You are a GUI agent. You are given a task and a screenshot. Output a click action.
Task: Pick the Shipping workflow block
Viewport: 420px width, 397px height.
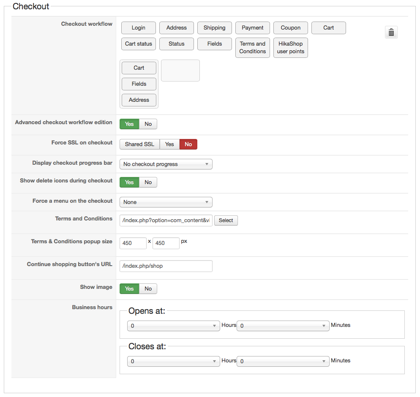click(x=214, y=28)
